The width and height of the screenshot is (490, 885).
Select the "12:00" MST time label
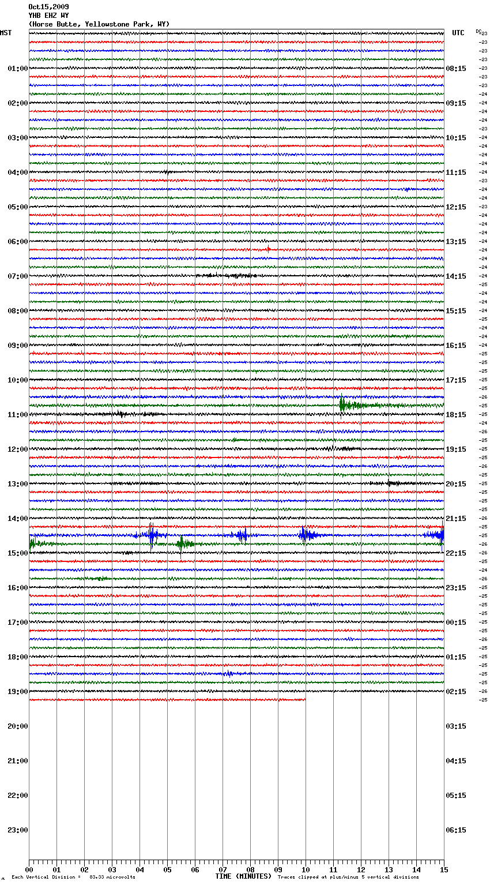click(x=18, y=449)
